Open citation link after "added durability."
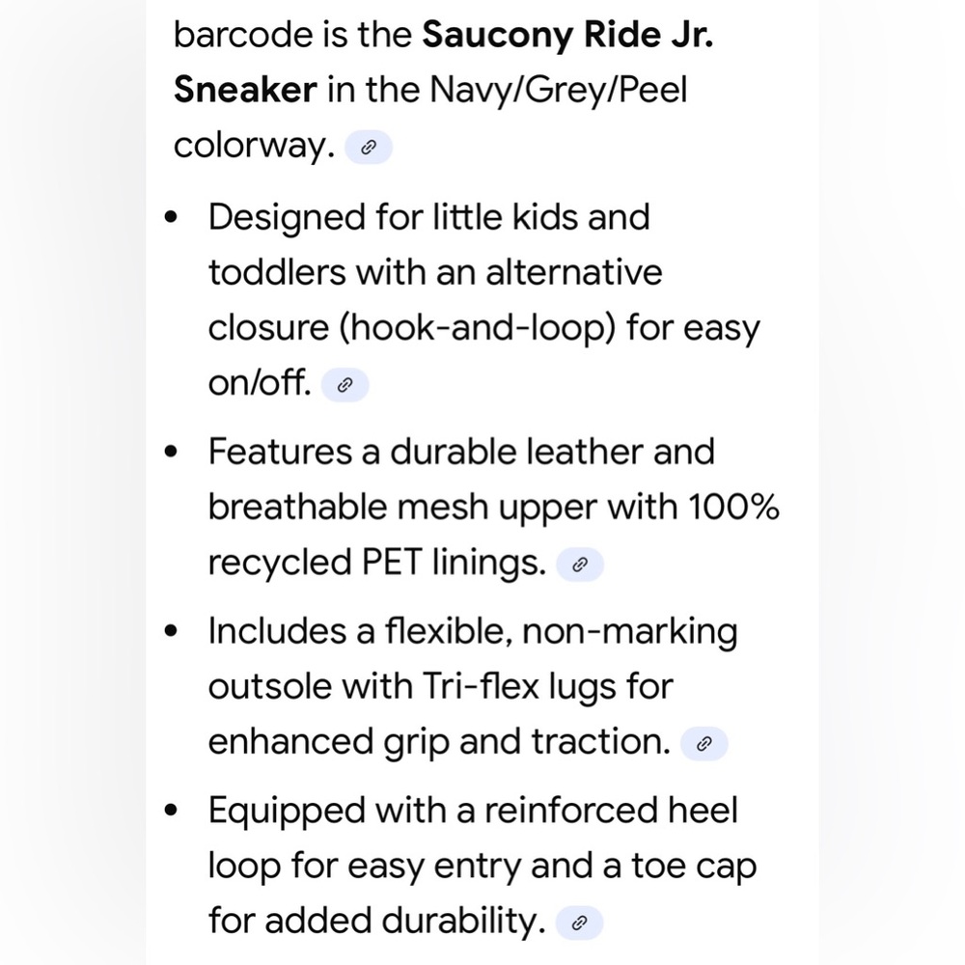 pos(579,924)
